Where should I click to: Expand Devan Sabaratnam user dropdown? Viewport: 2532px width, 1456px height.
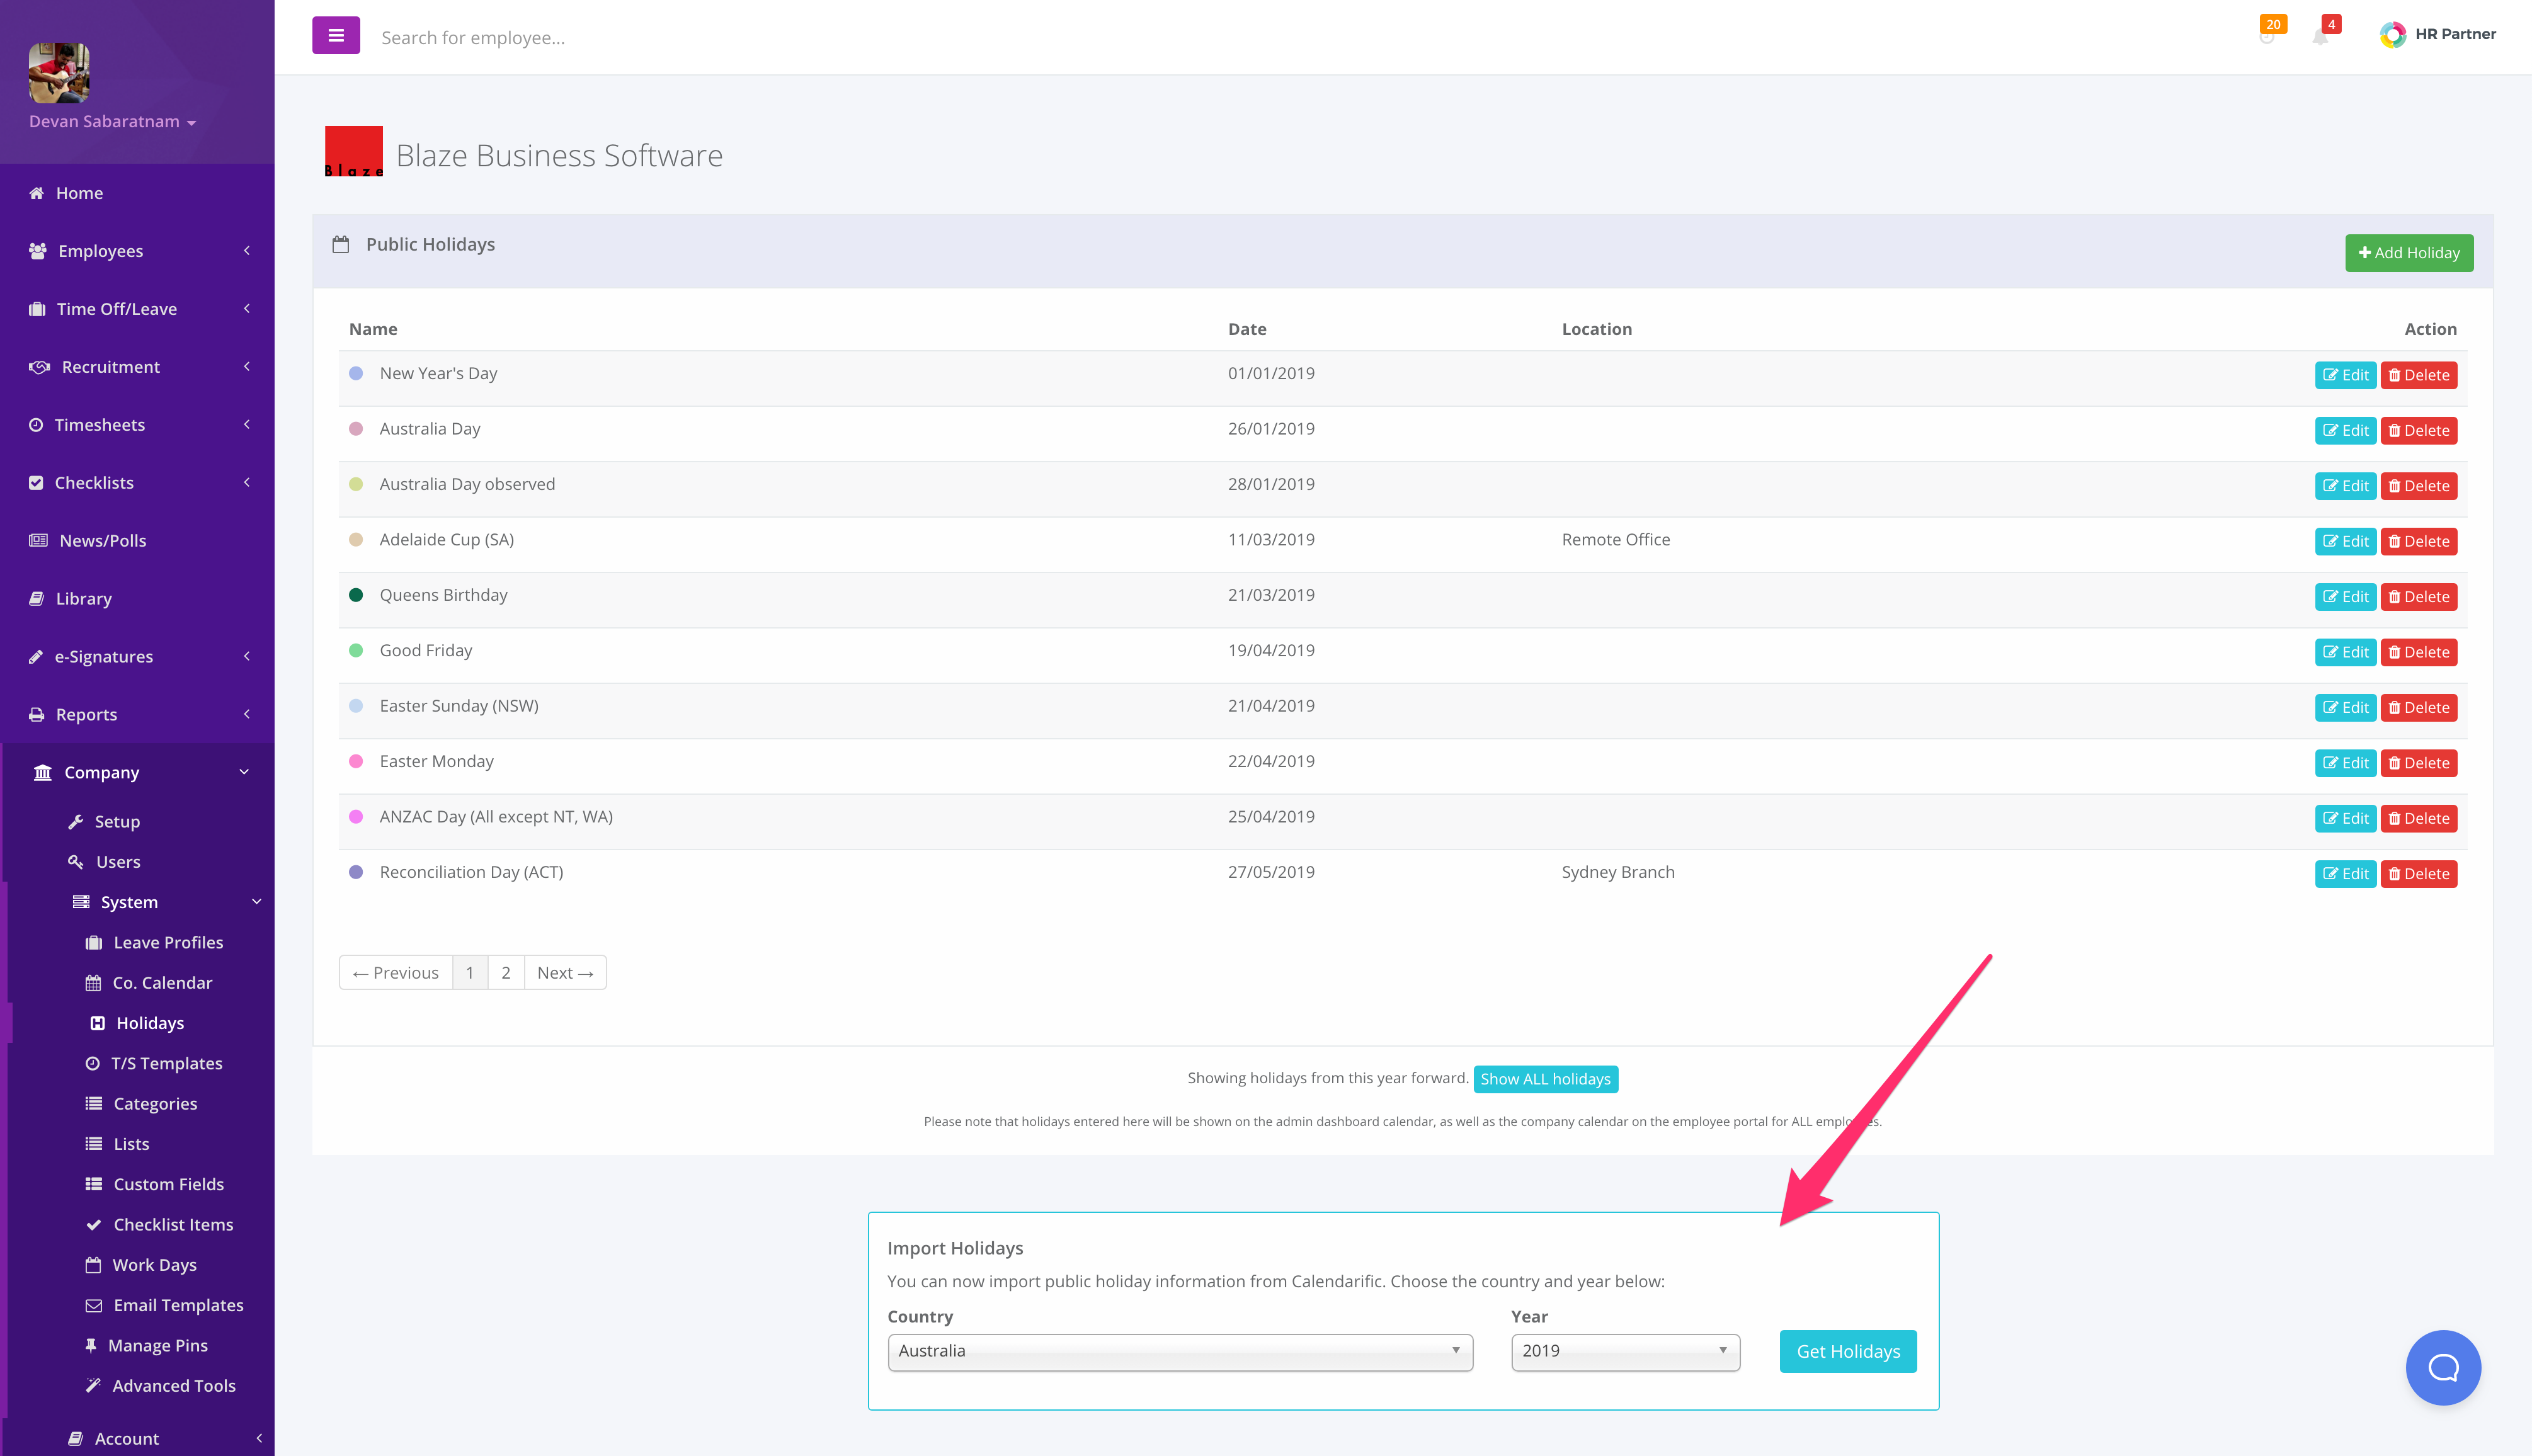coord(112,122)
